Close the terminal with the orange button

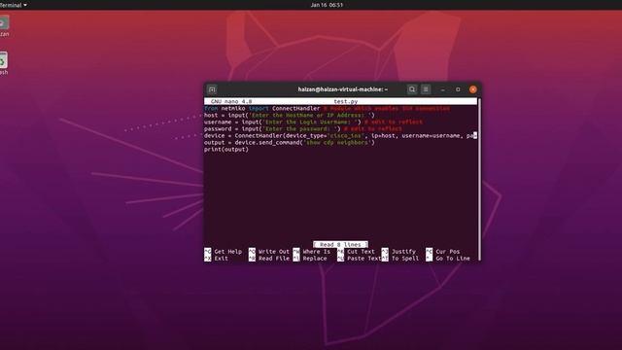473,89
